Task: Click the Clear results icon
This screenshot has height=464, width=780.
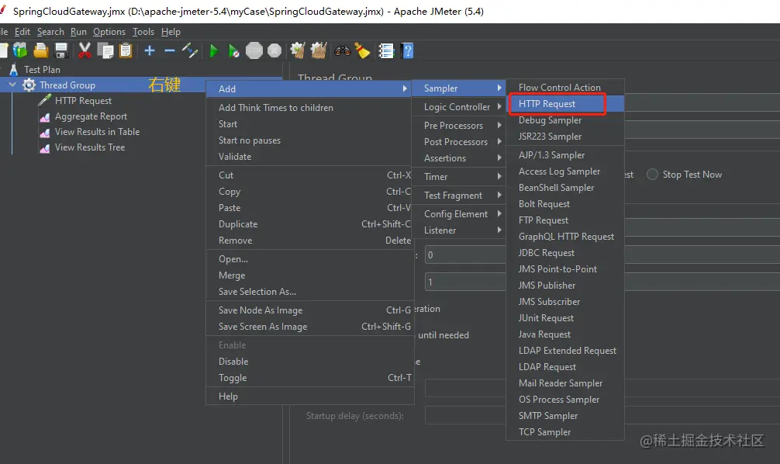Action: click(298, 50)
